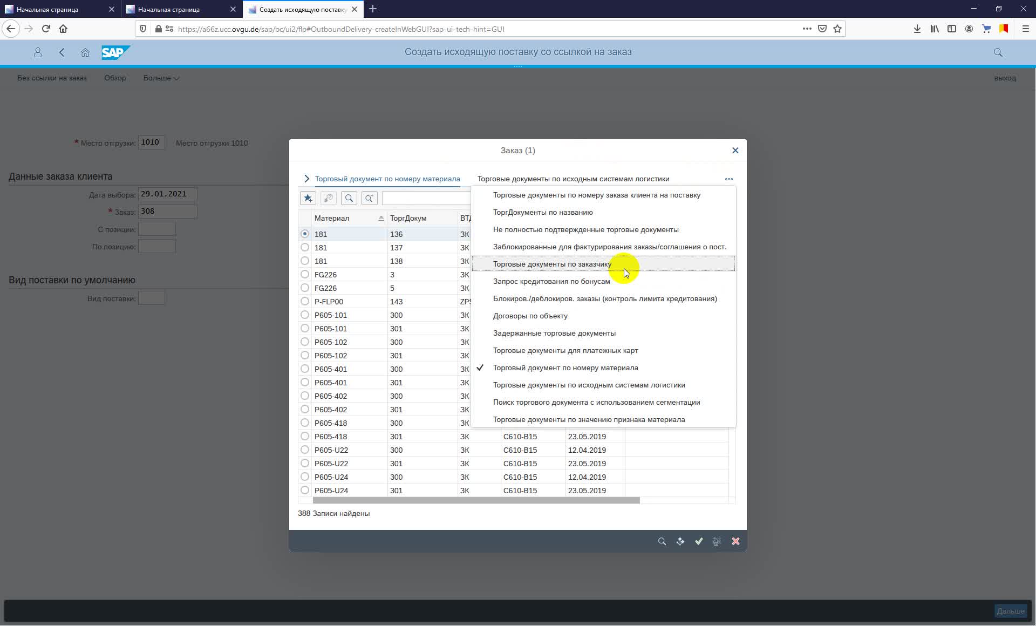The height and width of the screenshot is (626, 1036).
Task: Click the Заказ input field with 308
Action: (168, 212)
